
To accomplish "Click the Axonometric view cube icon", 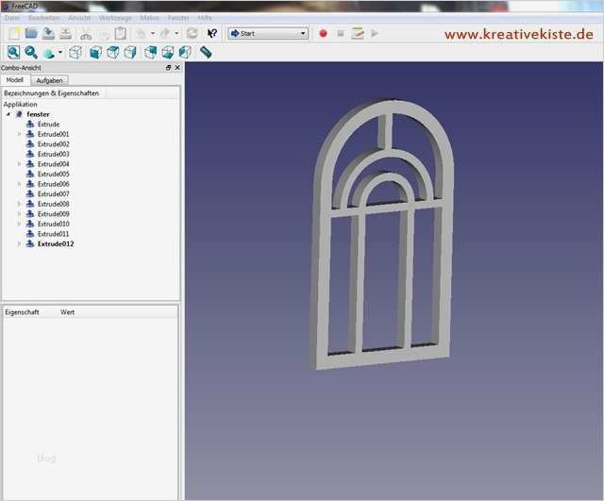I will [75, 52].
